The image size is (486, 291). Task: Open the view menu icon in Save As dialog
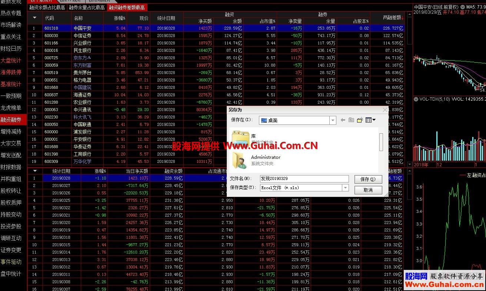coord(370,120)
